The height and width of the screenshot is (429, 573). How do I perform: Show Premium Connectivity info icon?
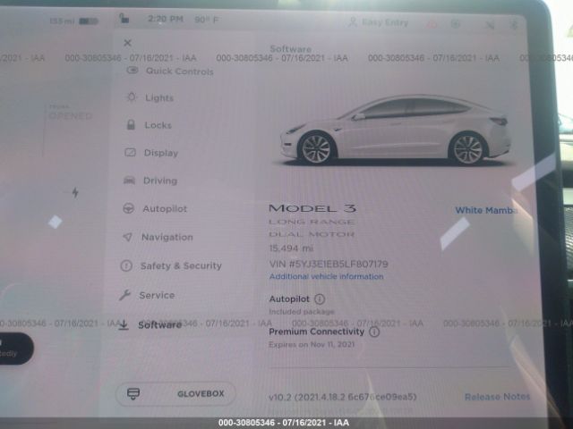pos(374,332)
